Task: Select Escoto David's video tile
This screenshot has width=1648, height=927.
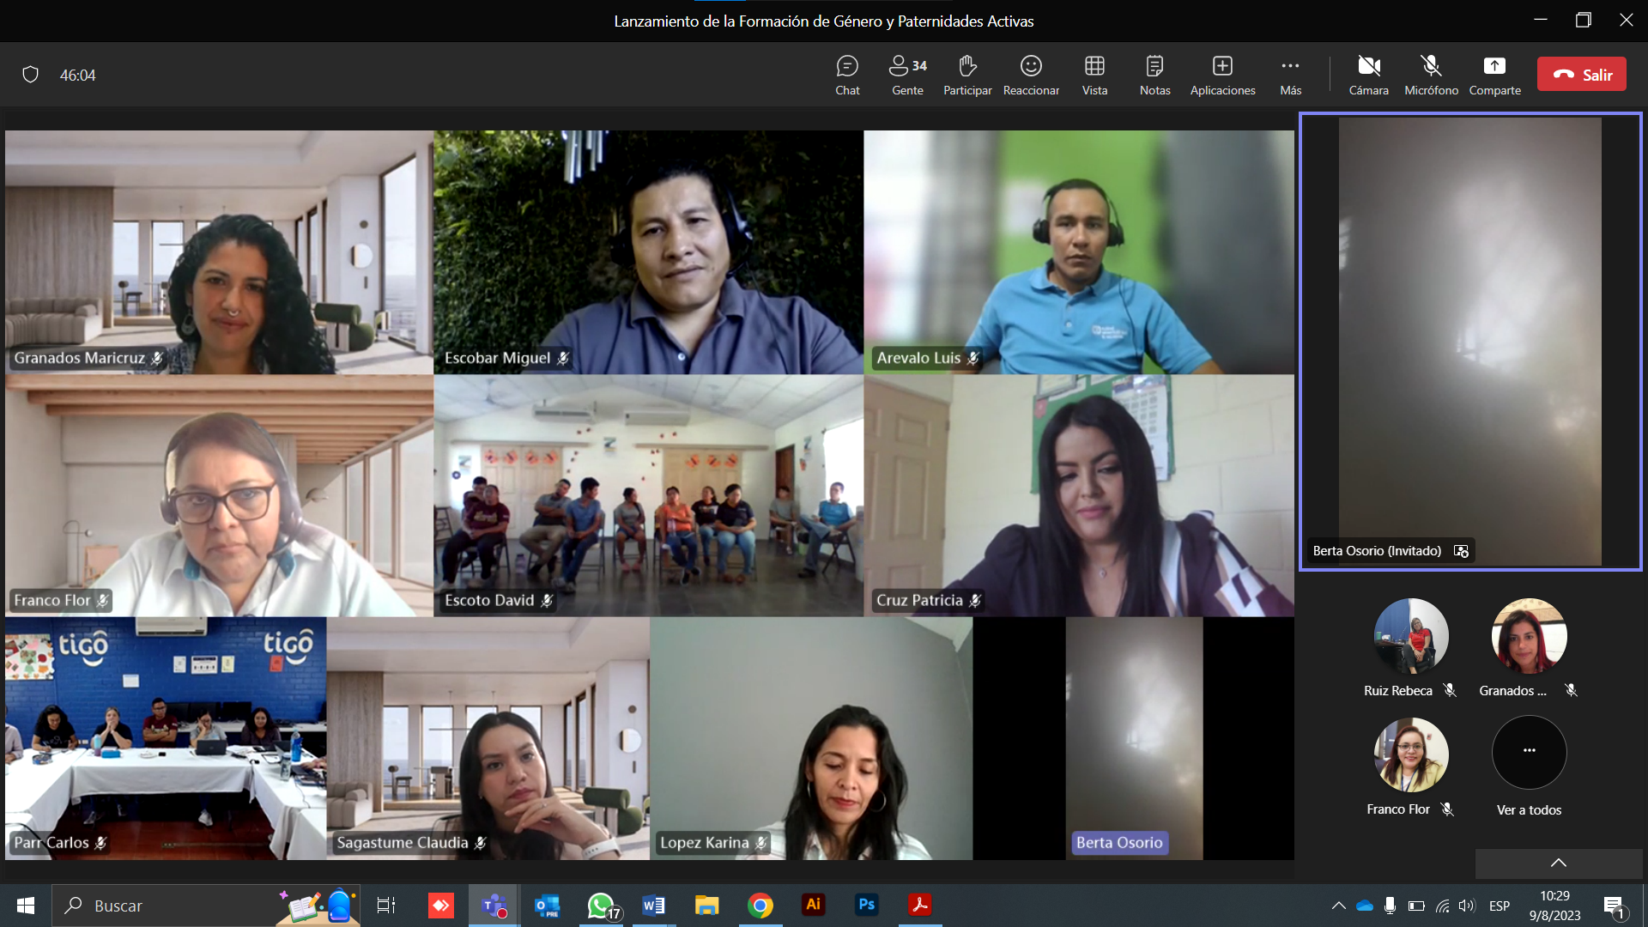Action: (x=648, y=495)
